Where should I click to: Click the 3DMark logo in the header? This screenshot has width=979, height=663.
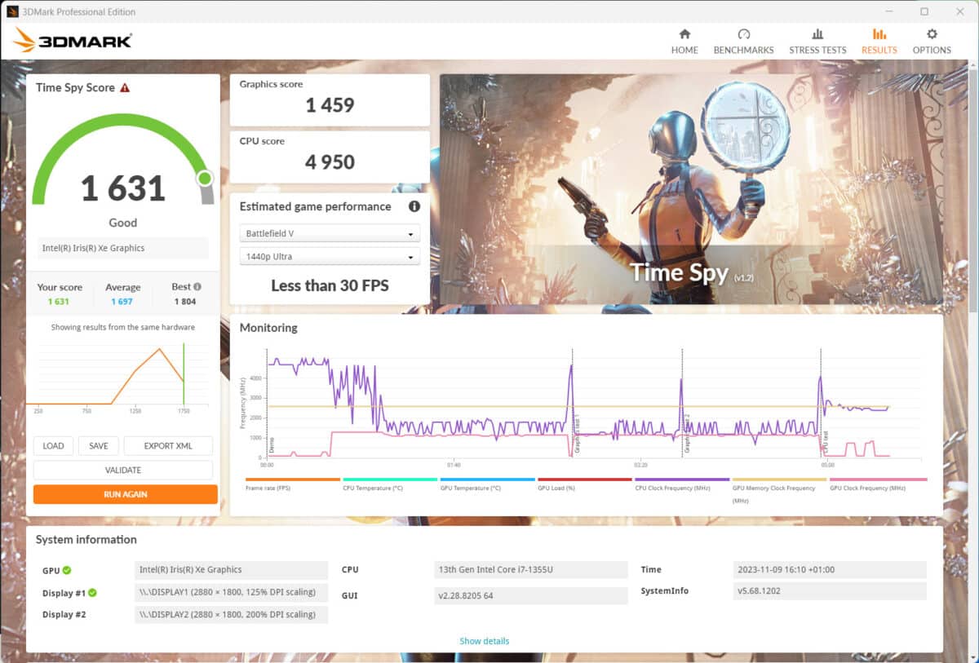72,40
